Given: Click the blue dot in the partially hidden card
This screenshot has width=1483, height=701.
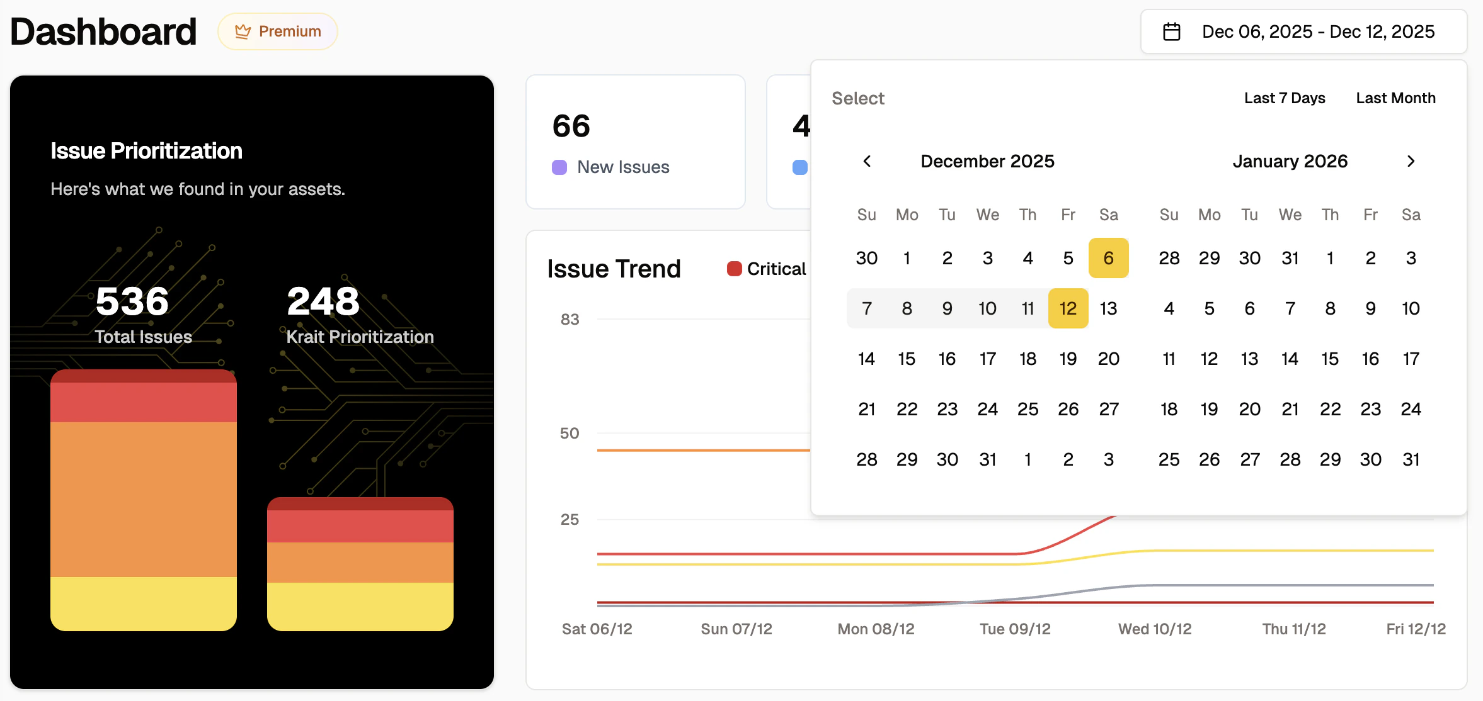Looking at the screenshot, I should point(800,167).
